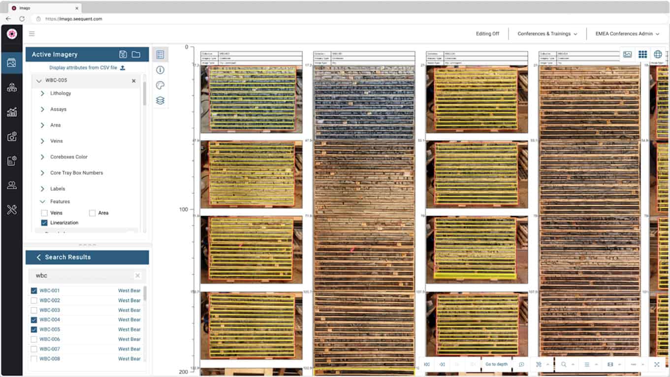Open the users sidebar icon

point(12,185)
